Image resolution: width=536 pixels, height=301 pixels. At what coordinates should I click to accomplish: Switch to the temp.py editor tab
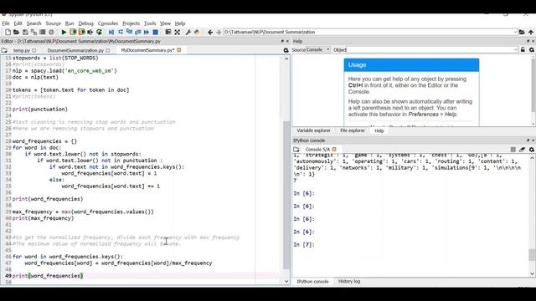click(22, 50)
